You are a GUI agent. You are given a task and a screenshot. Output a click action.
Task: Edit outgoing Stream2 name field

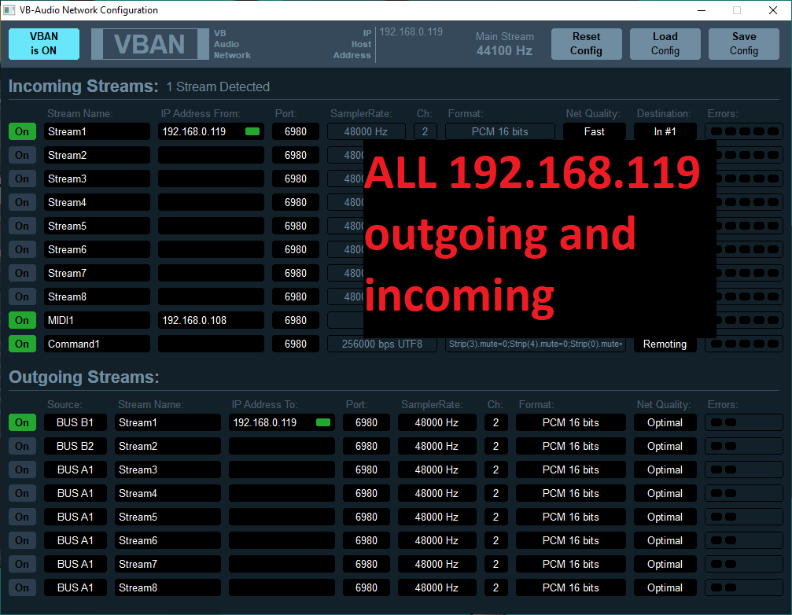coord(168,447)
